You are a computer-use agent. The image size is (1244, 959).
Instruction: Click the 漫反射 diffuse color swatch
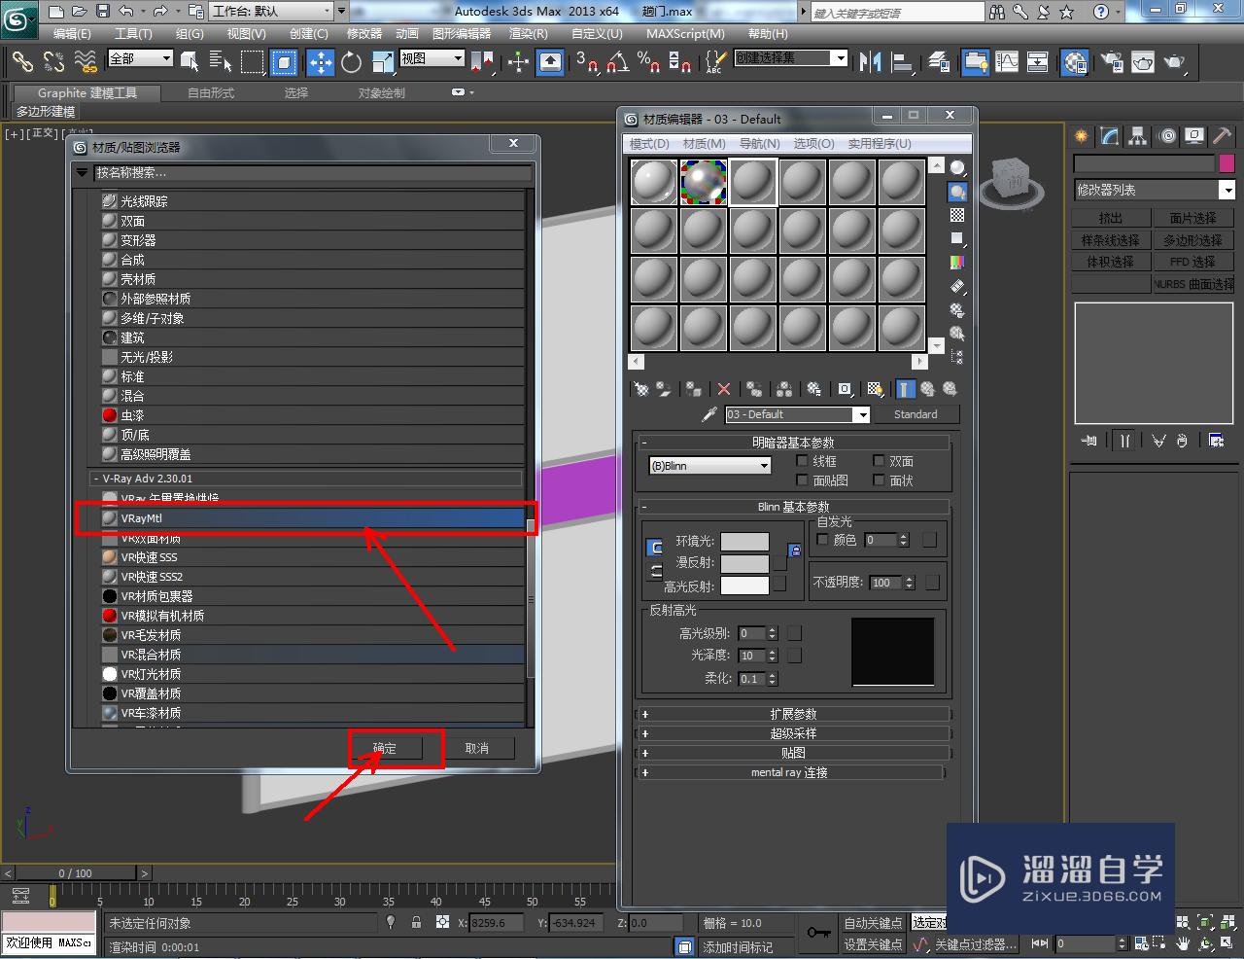(744, 563)
